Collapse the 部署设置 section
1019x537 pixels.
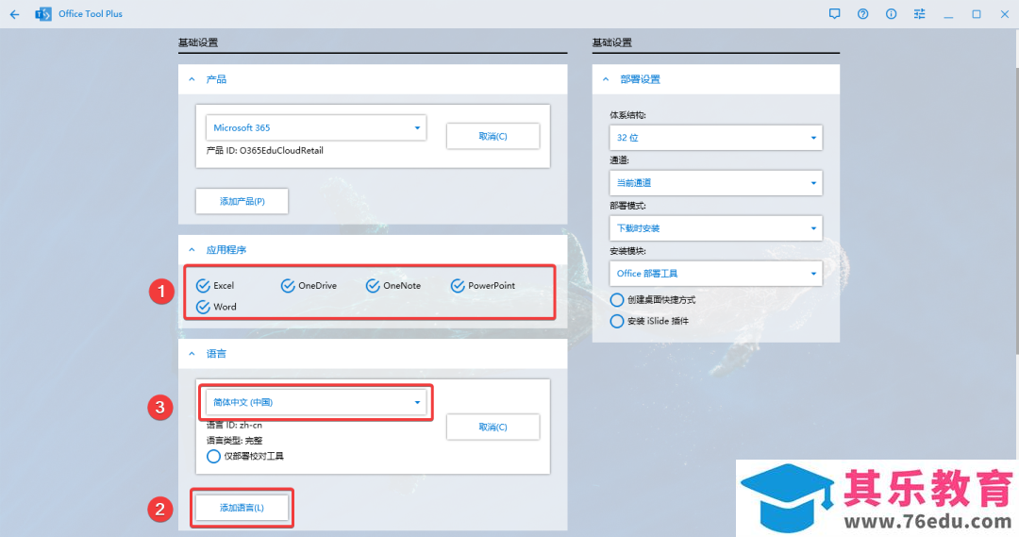(x=606, y=79)
